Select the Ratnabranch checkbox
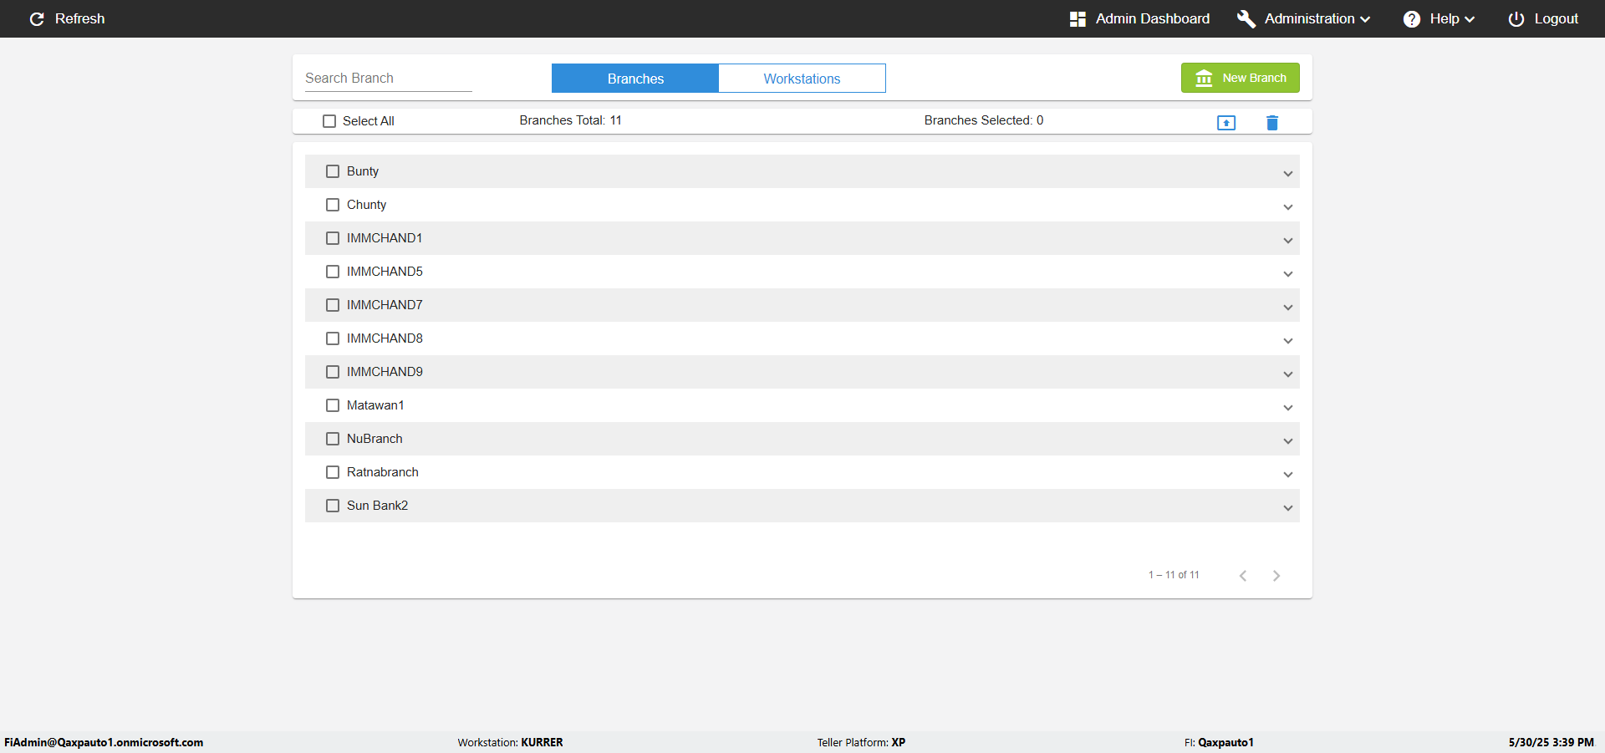Screen dimensions: 1605x753 [333, 472]
